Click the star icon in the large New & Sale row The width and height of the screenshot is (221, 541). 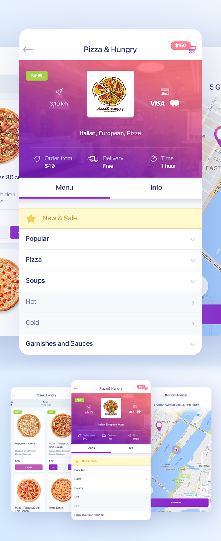31,219
